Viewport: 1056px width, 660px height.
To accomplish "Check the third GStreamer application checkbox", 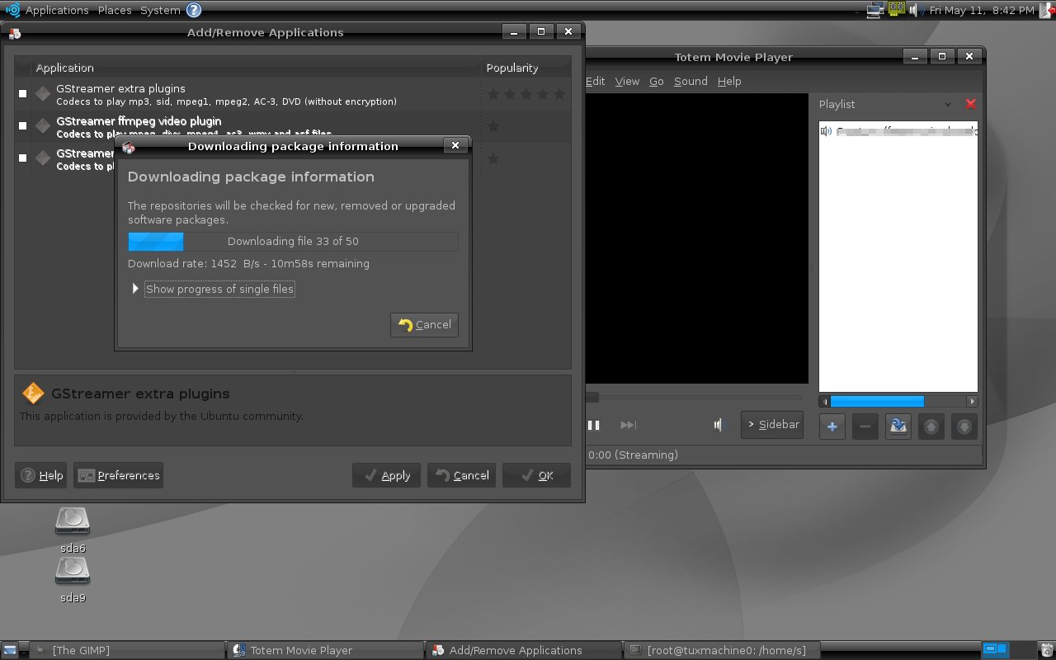I will [x=22, y=158].
